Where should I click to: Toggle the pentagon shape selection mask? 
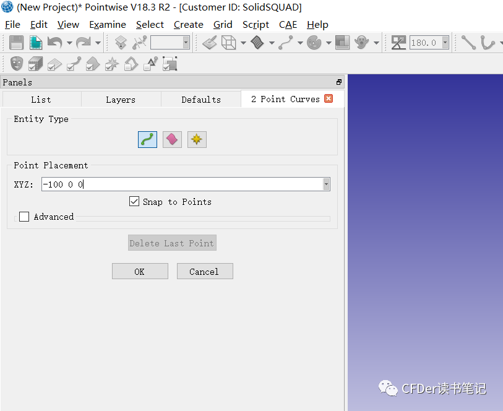(x=131, y=64)
